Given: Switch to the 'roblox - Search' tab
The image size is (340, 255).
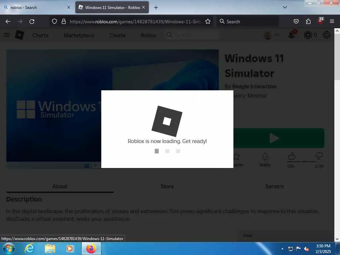Looking at the screenshot, I should click(37, 8).
